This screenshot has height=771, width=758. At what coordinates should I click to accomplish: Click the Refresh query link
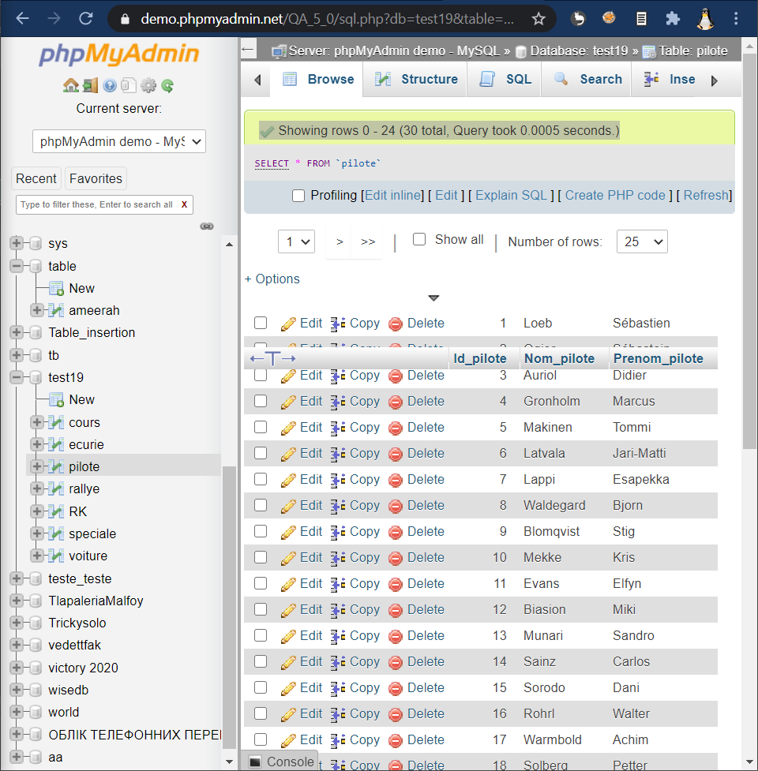coord(706,196)
